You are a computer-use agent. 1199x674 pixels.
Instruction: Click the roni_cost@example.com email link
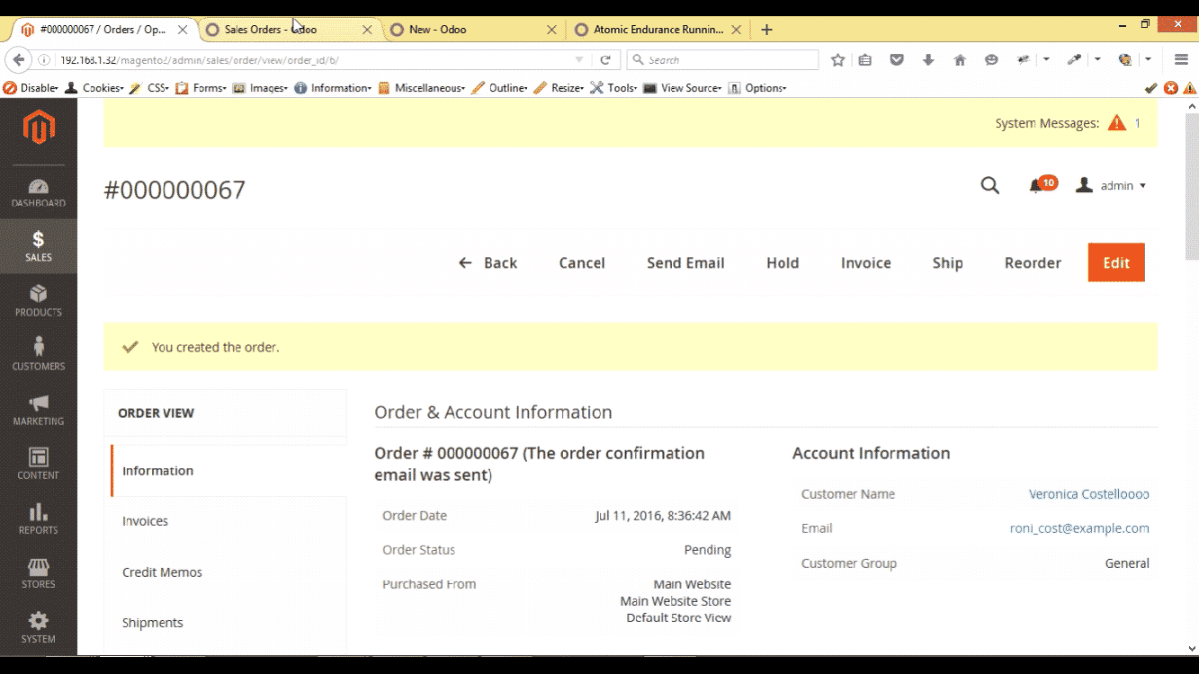(x=1079, y=528)
